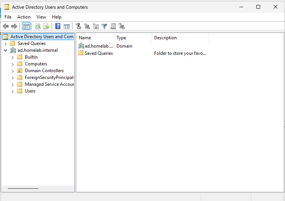Click Saved Queries folder icon in list pane
Image resolution: width=285 pixels, height=201 pixels.
click(x=81, y=53)
